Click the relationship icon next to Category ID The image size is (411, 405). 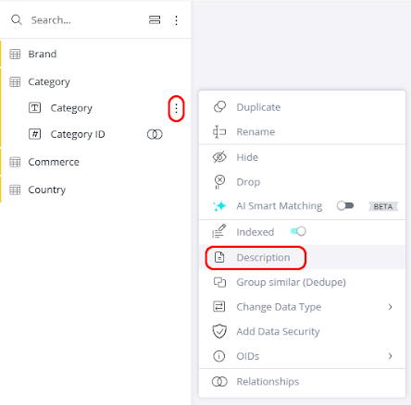155,134
